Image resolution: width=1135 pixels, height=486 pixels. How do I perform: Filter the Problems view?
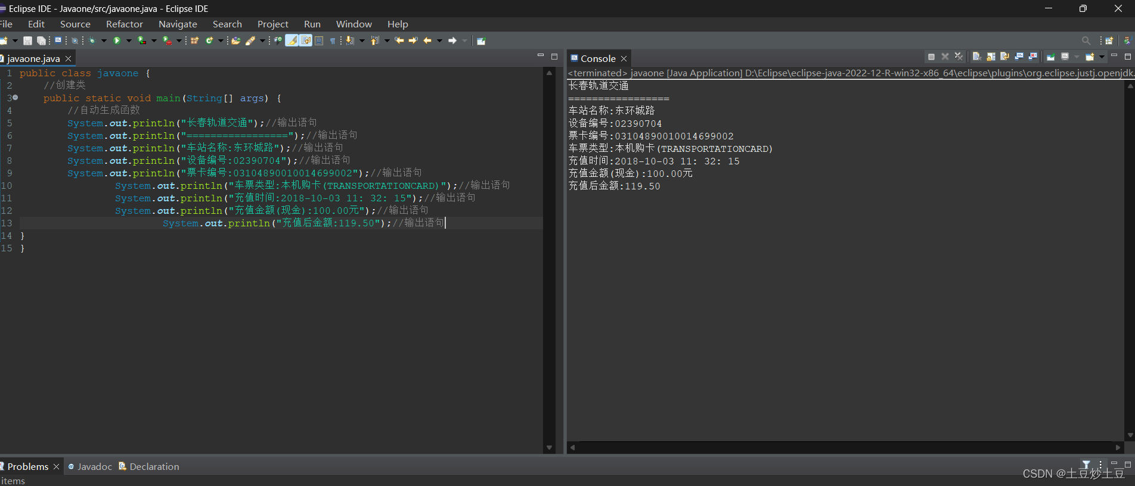pos(1086,465)
